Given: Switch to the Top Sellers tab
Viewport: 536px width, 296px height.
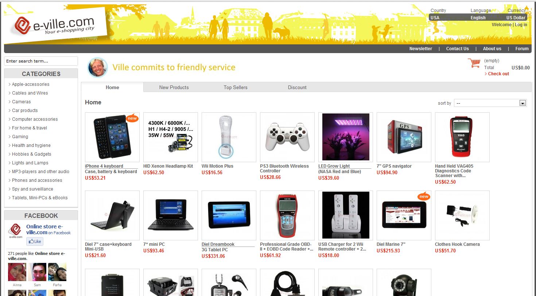Looking at the screenshot, I should tap(236, 87).
